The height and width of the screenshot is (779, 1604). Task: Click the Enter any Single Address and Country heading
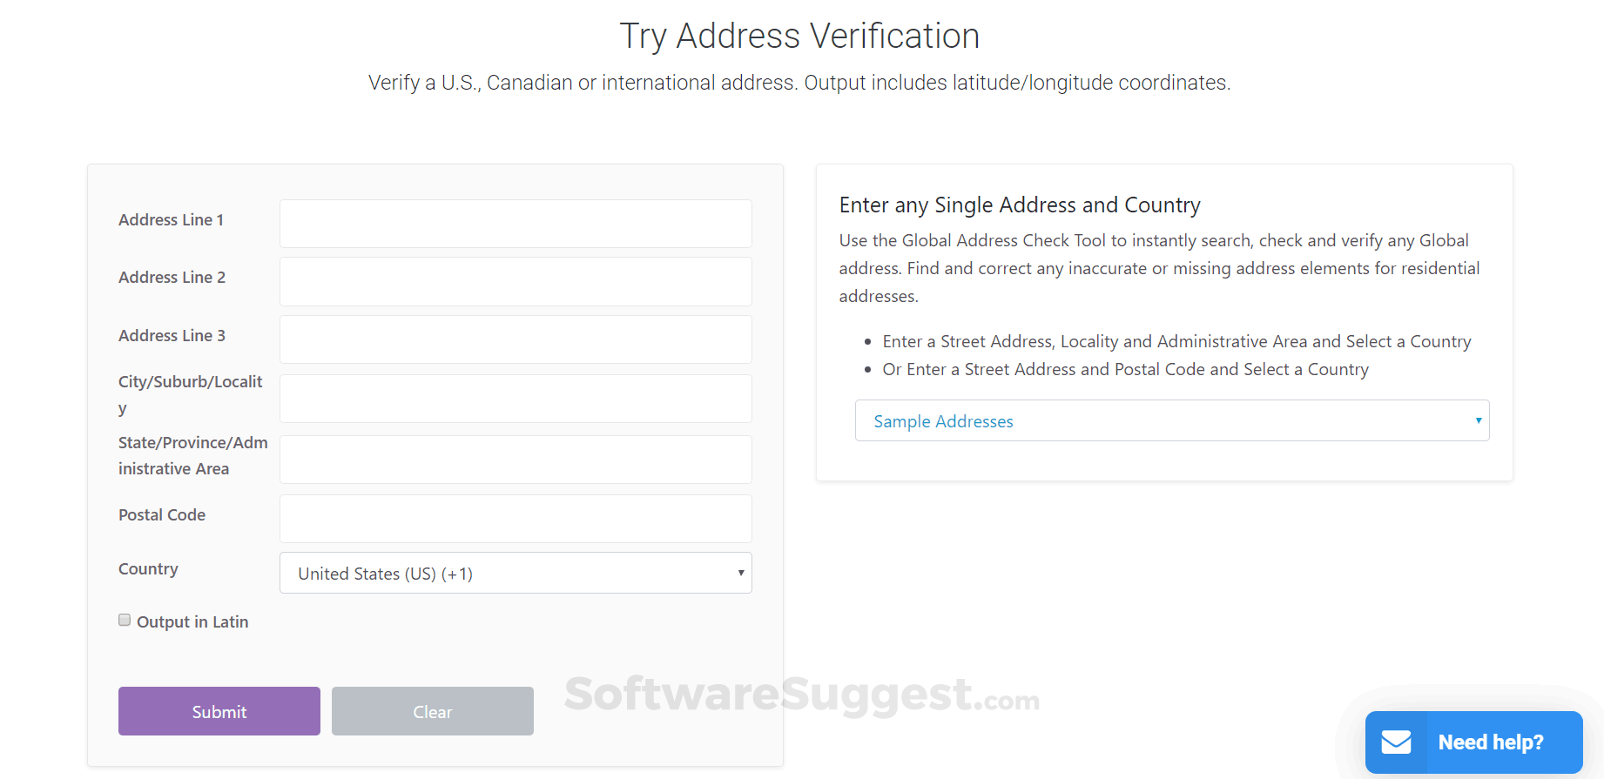tap(1020, 205)
